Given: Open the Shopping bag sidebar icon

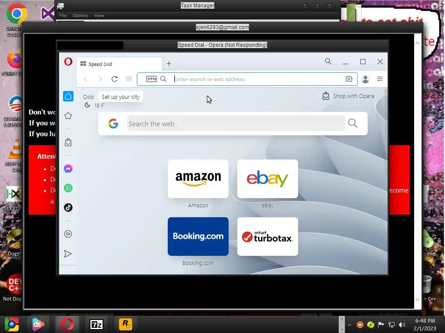Looking at the screenshot, I should tap(68, 142).
